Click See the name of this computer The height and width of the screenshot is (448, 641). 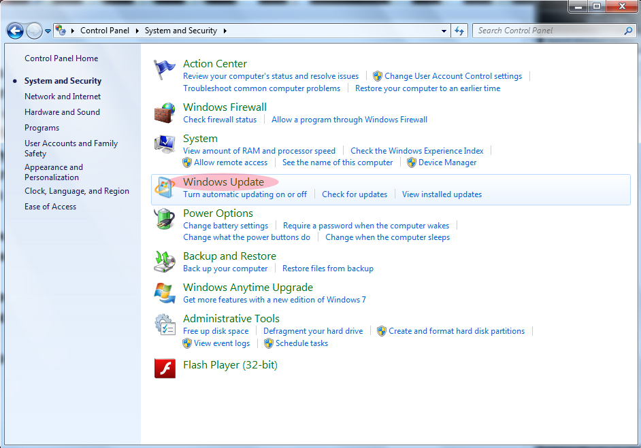(x=338, y=162)
